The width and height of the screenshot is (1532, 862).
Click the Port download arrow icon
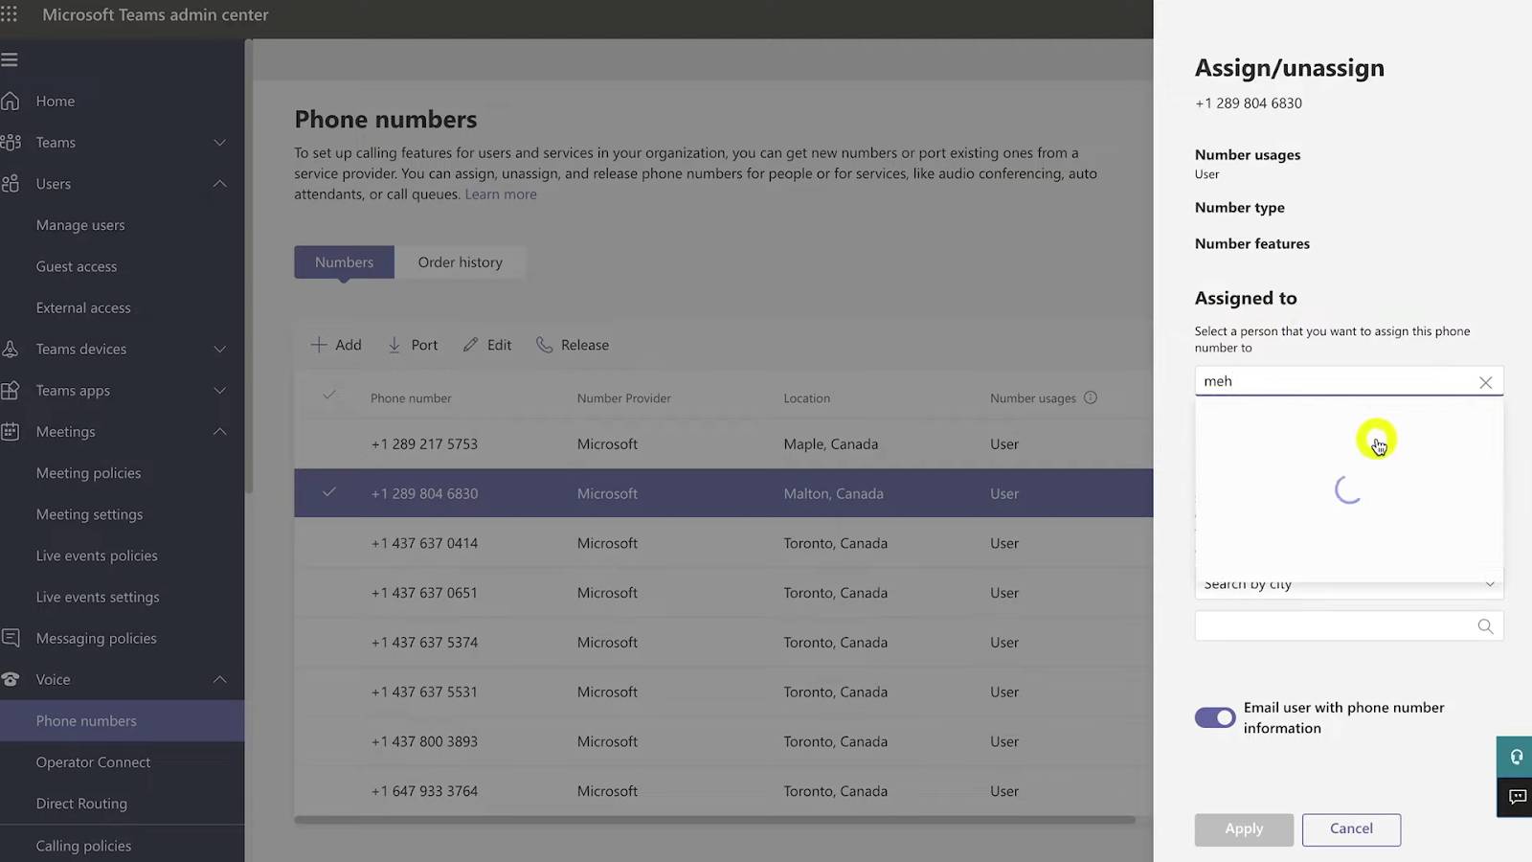[x=394, y=345]
